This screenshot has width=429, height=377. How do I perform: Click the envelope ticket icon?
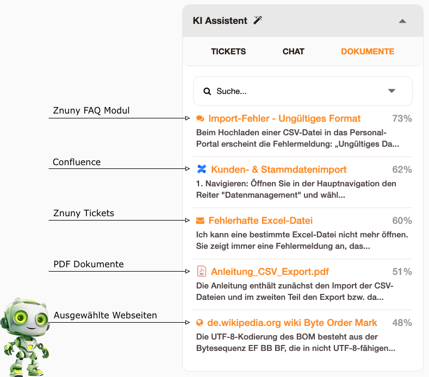pos(200,221)
